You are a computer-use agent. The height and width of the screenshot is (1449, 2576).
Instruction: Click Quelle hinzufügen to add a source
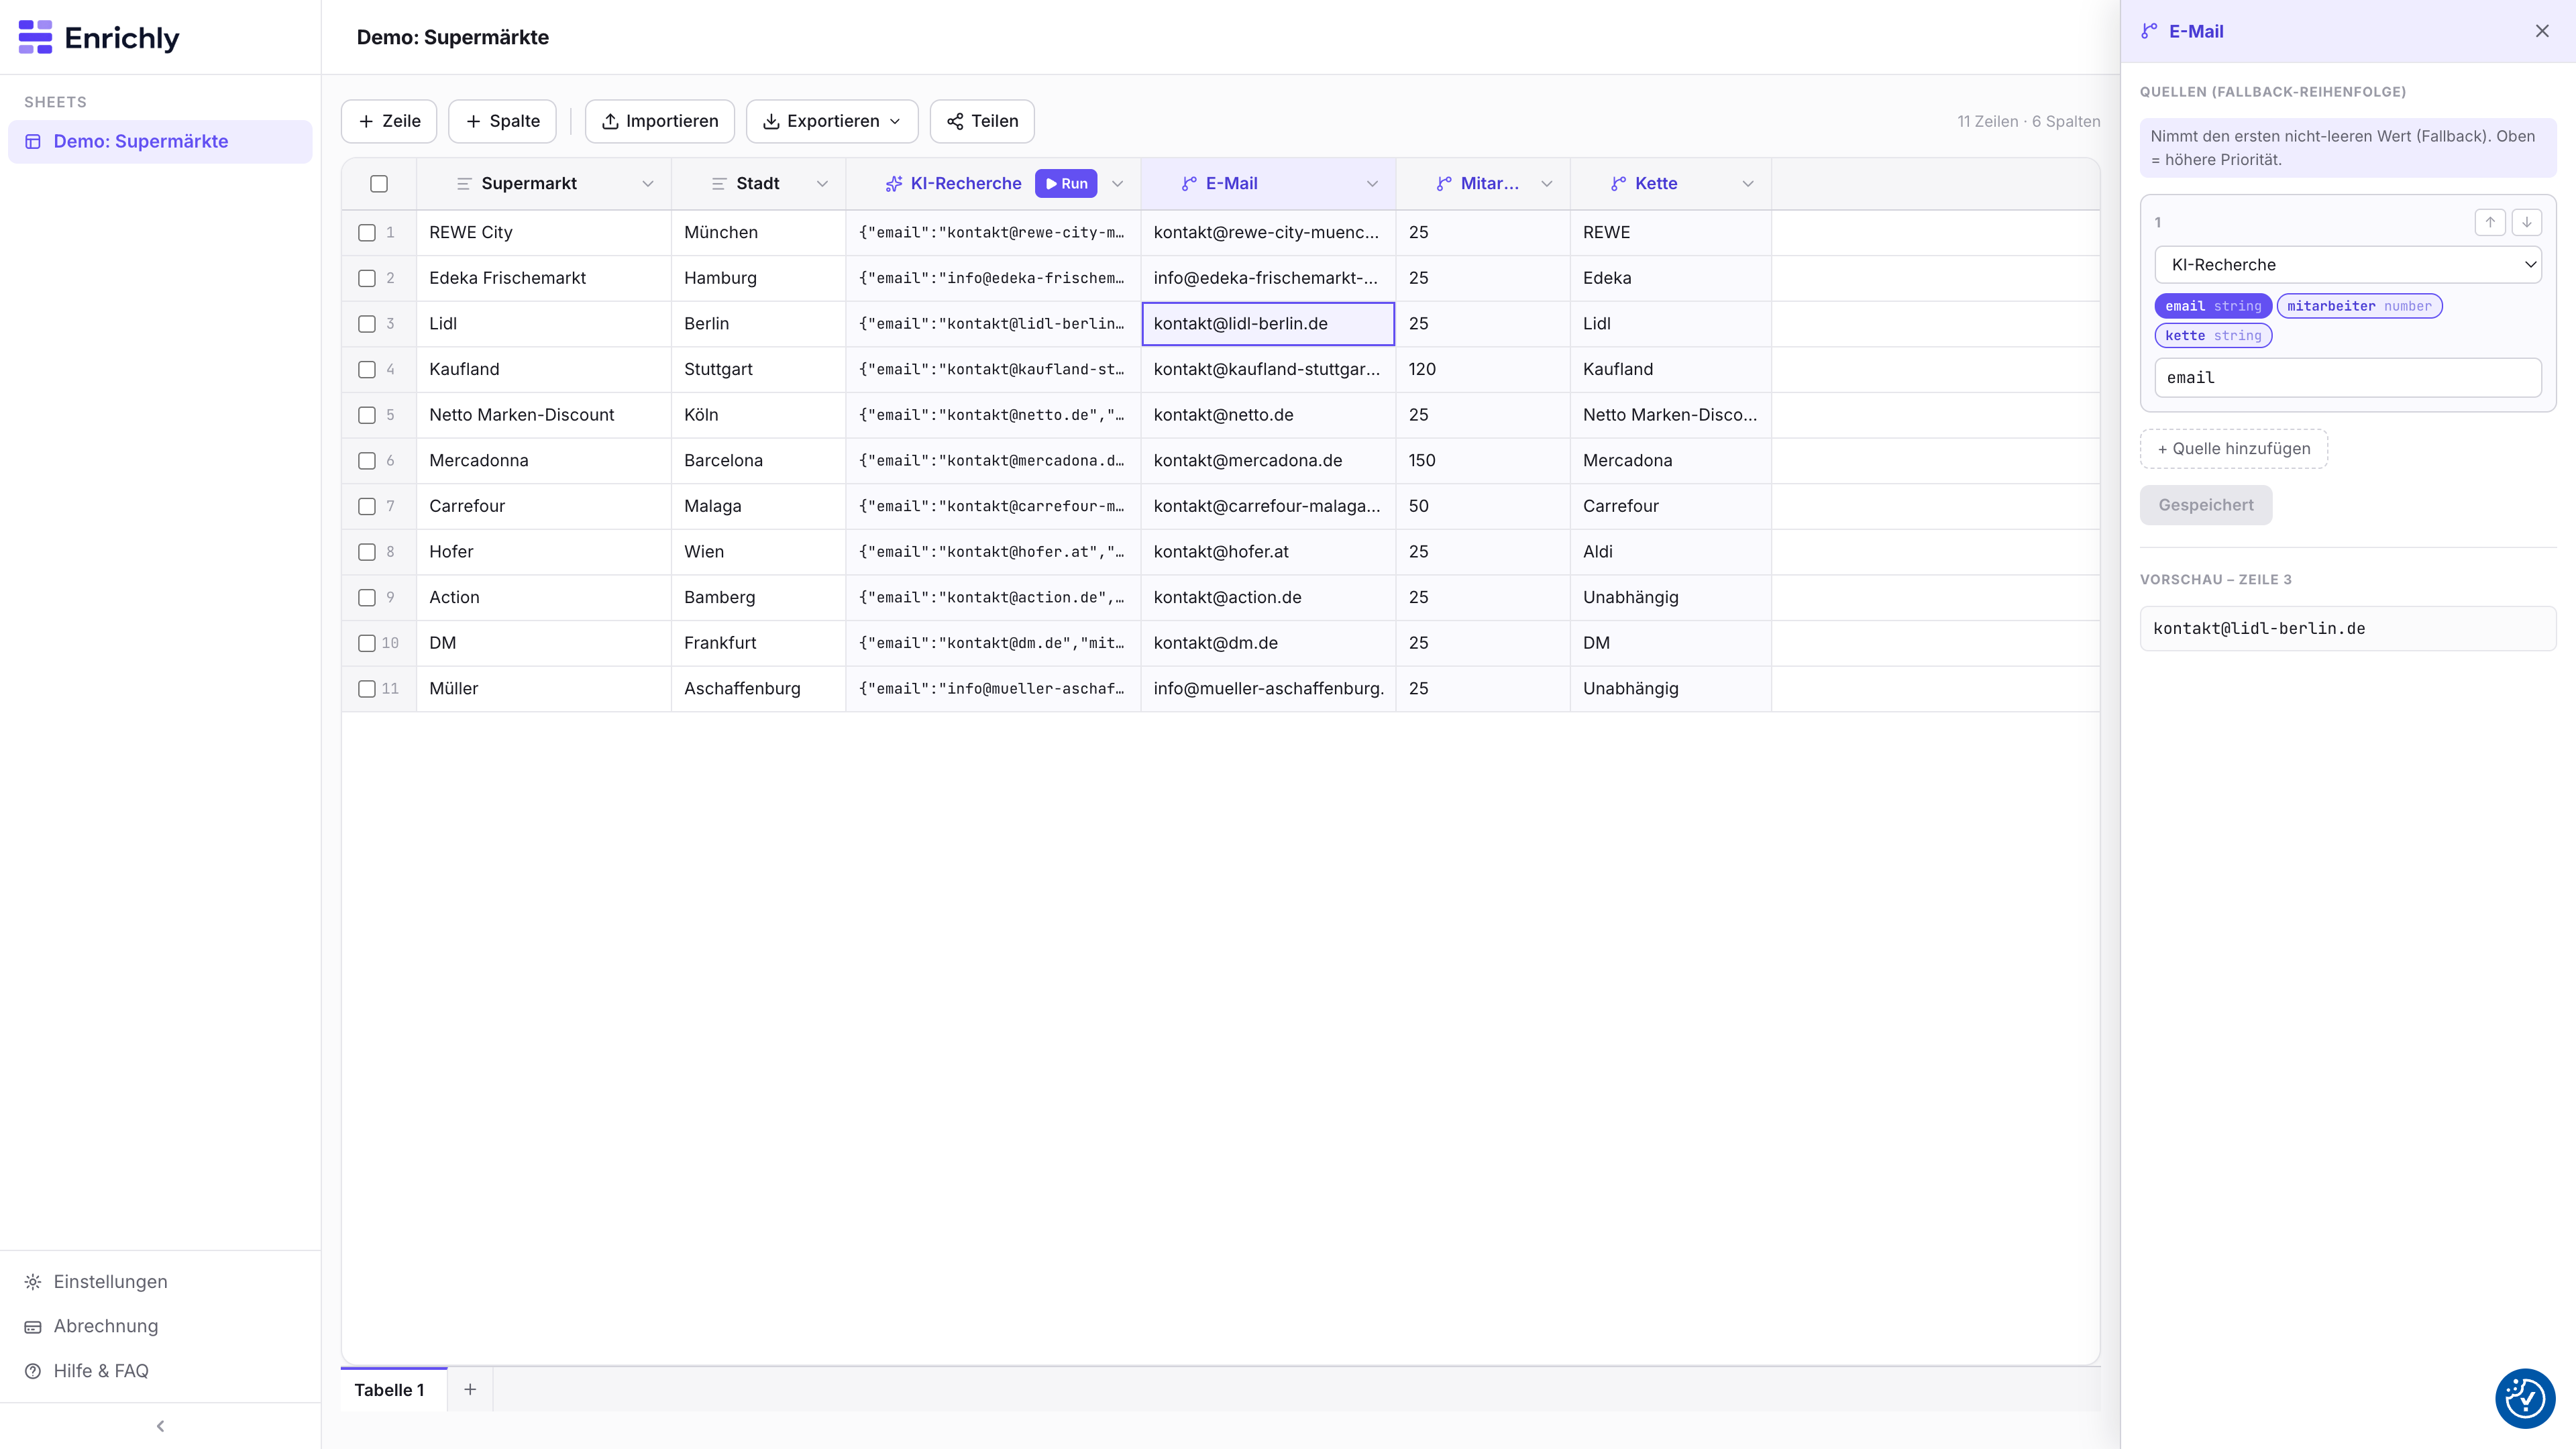(2234, 449)
